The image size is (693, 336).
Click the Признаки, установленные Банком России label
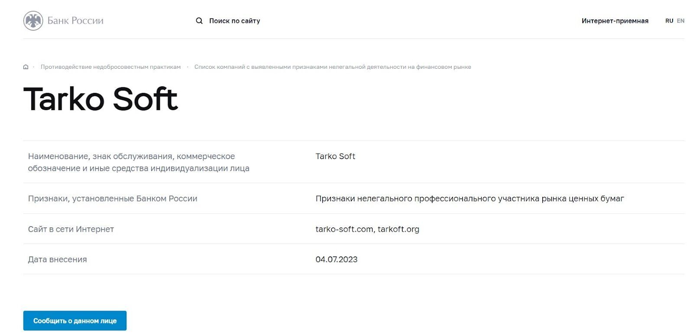coord(113,198)
